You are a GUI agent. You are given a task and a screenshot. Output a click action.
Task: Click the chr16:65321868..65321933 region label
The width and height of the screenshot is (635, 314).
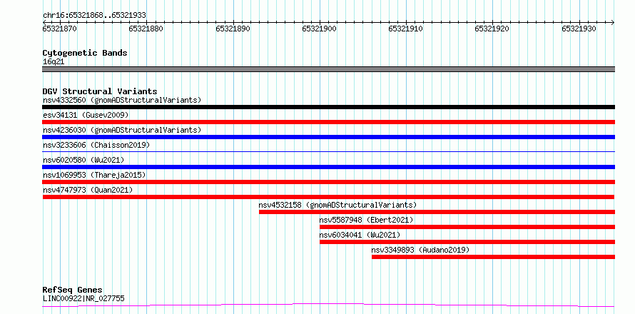coord(94,15)
